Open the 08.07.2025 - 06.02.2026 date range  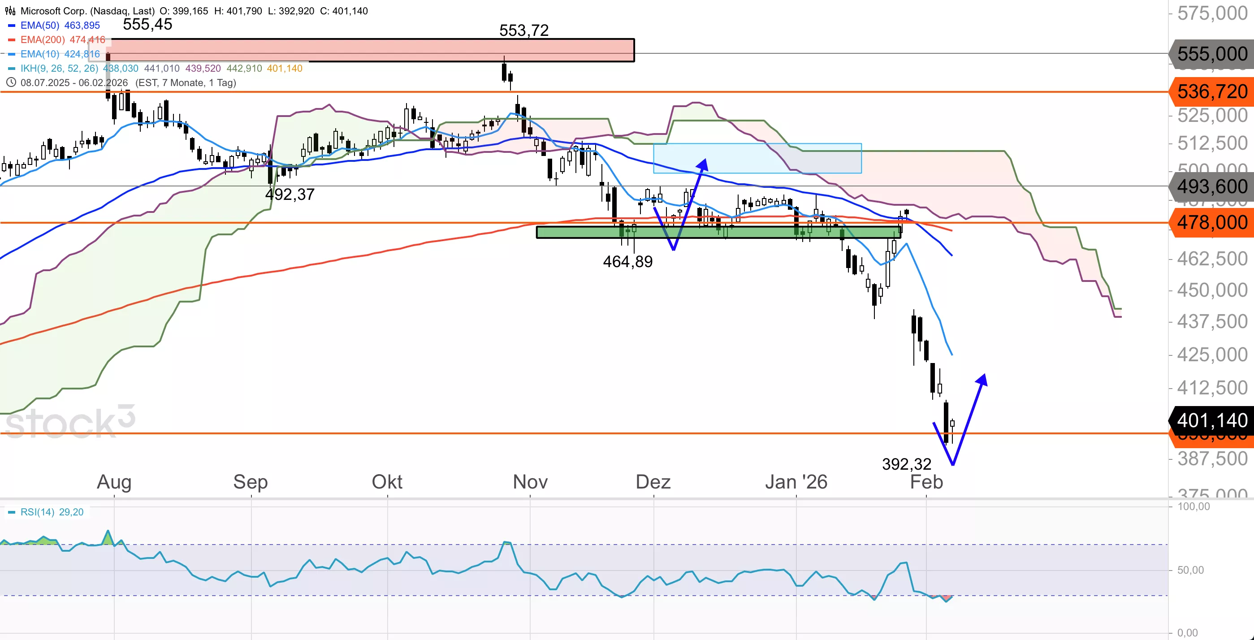point(74,83)
